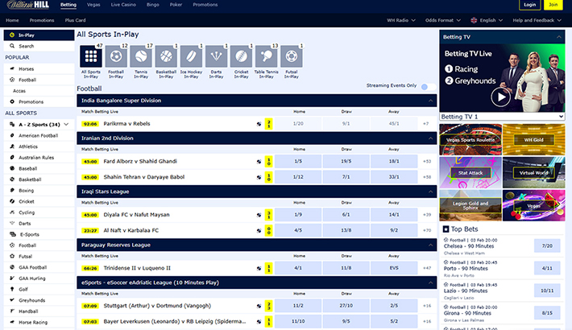Open E-Sports in sidebar
The height and width of the screenshot is (330, 572).
click(x=39, y=234)
